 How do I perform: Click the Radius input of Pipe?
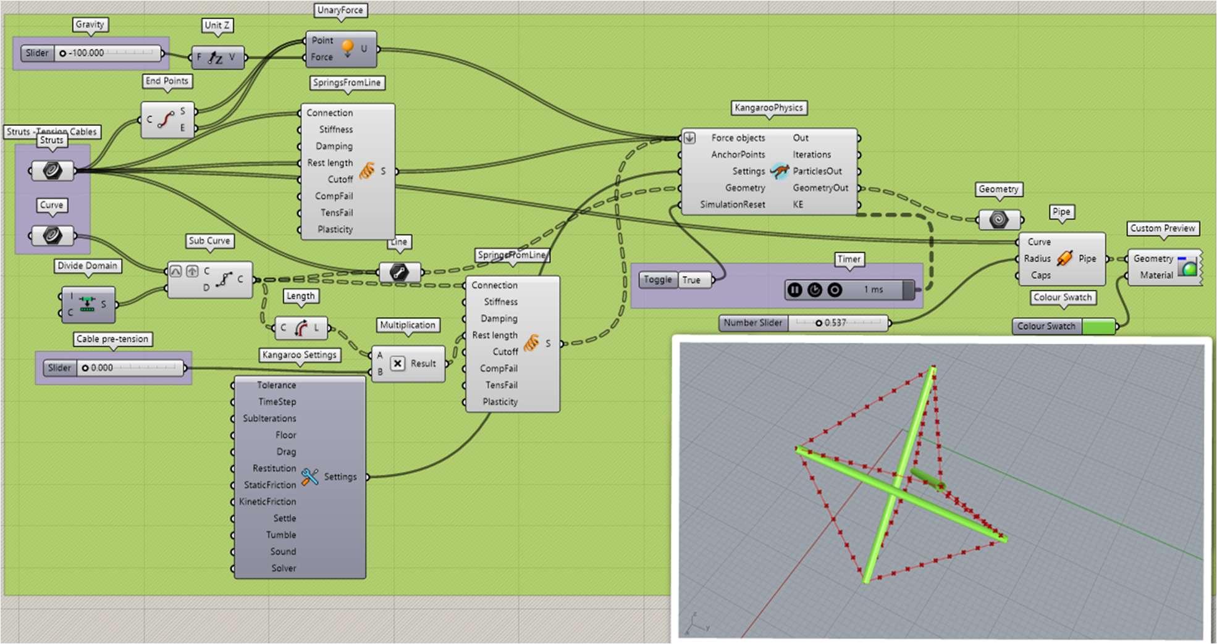tap(1037, 259)
